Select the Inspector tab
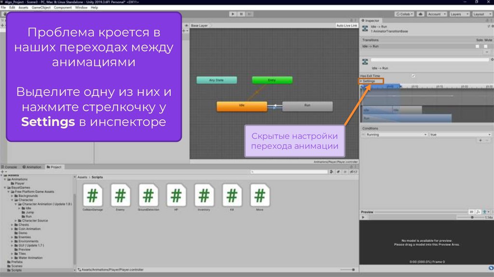Screen dimensions: 494x277 370,20
